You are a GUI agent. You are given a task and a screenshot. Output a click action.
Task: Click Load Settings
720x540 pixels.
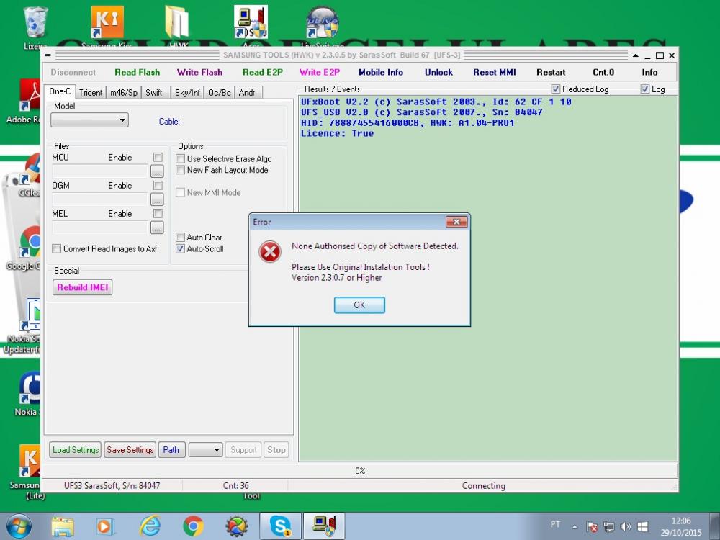tap(76, 450)
